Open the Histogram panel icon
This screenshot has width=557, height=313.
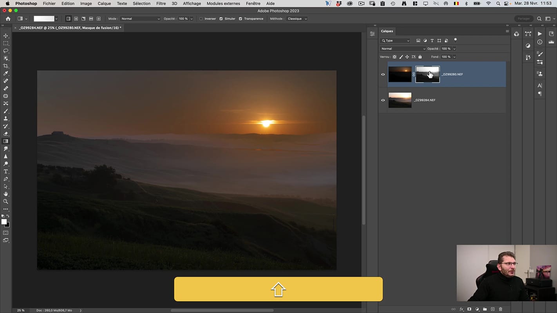[551, 42]
